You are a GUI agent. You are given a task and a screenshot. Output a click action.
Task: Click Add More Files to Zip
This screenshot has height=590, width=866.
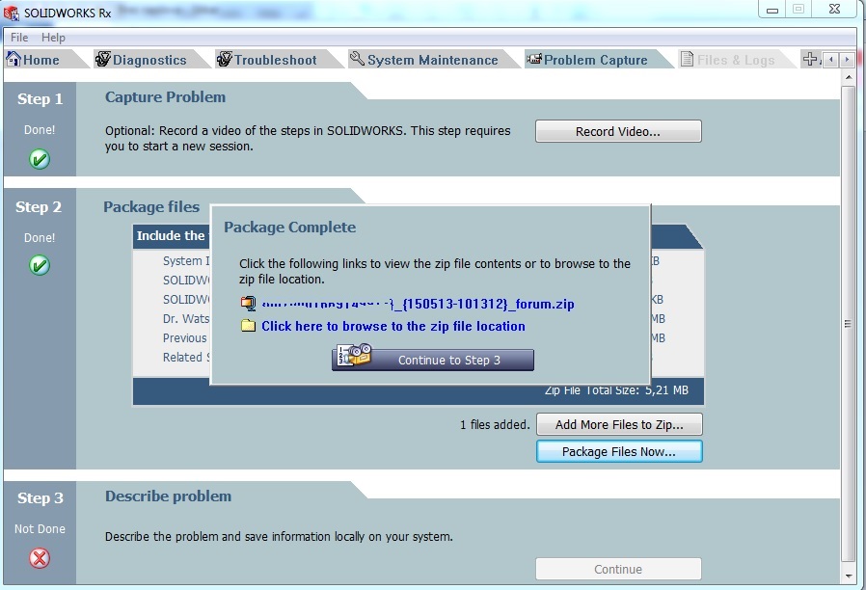pos(618,424)
